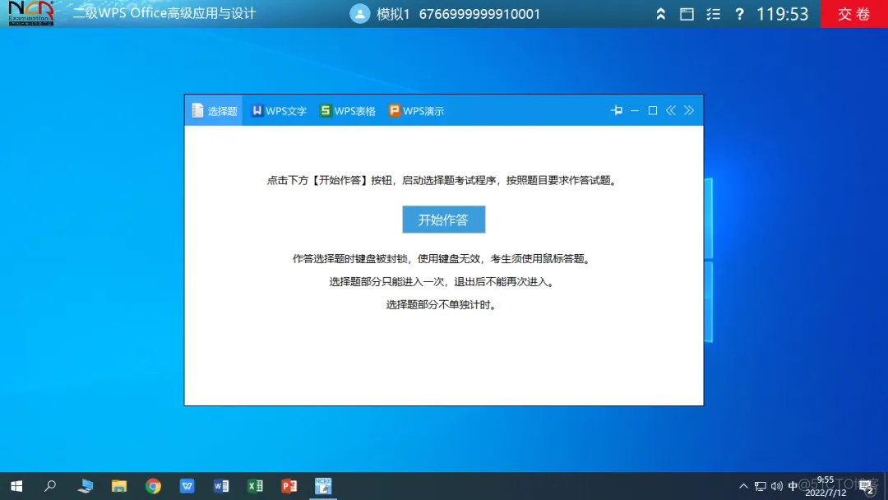Maximize the exam question window
The image size is (888, 500).
click(652, 110)
